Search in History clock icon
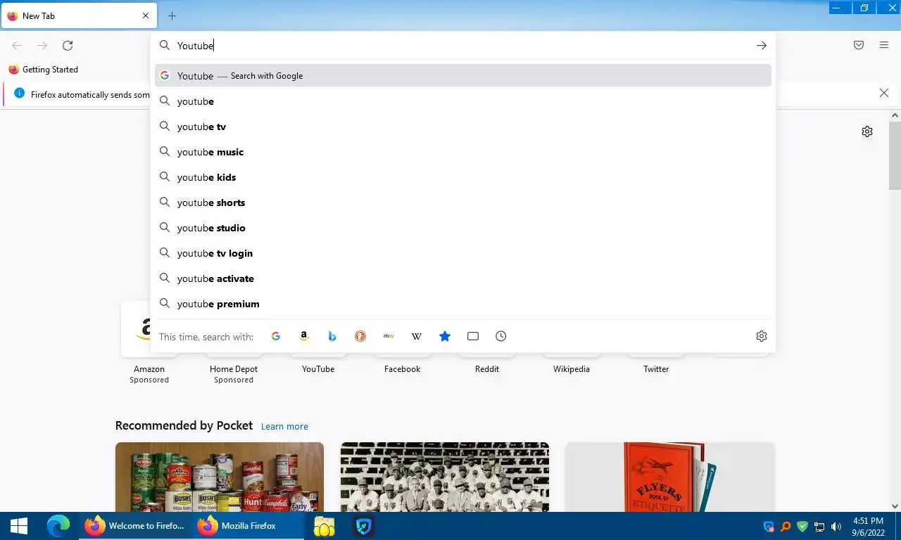Viewport: 901px width, 540px height. pyautogui.click(x=501, y=336)
